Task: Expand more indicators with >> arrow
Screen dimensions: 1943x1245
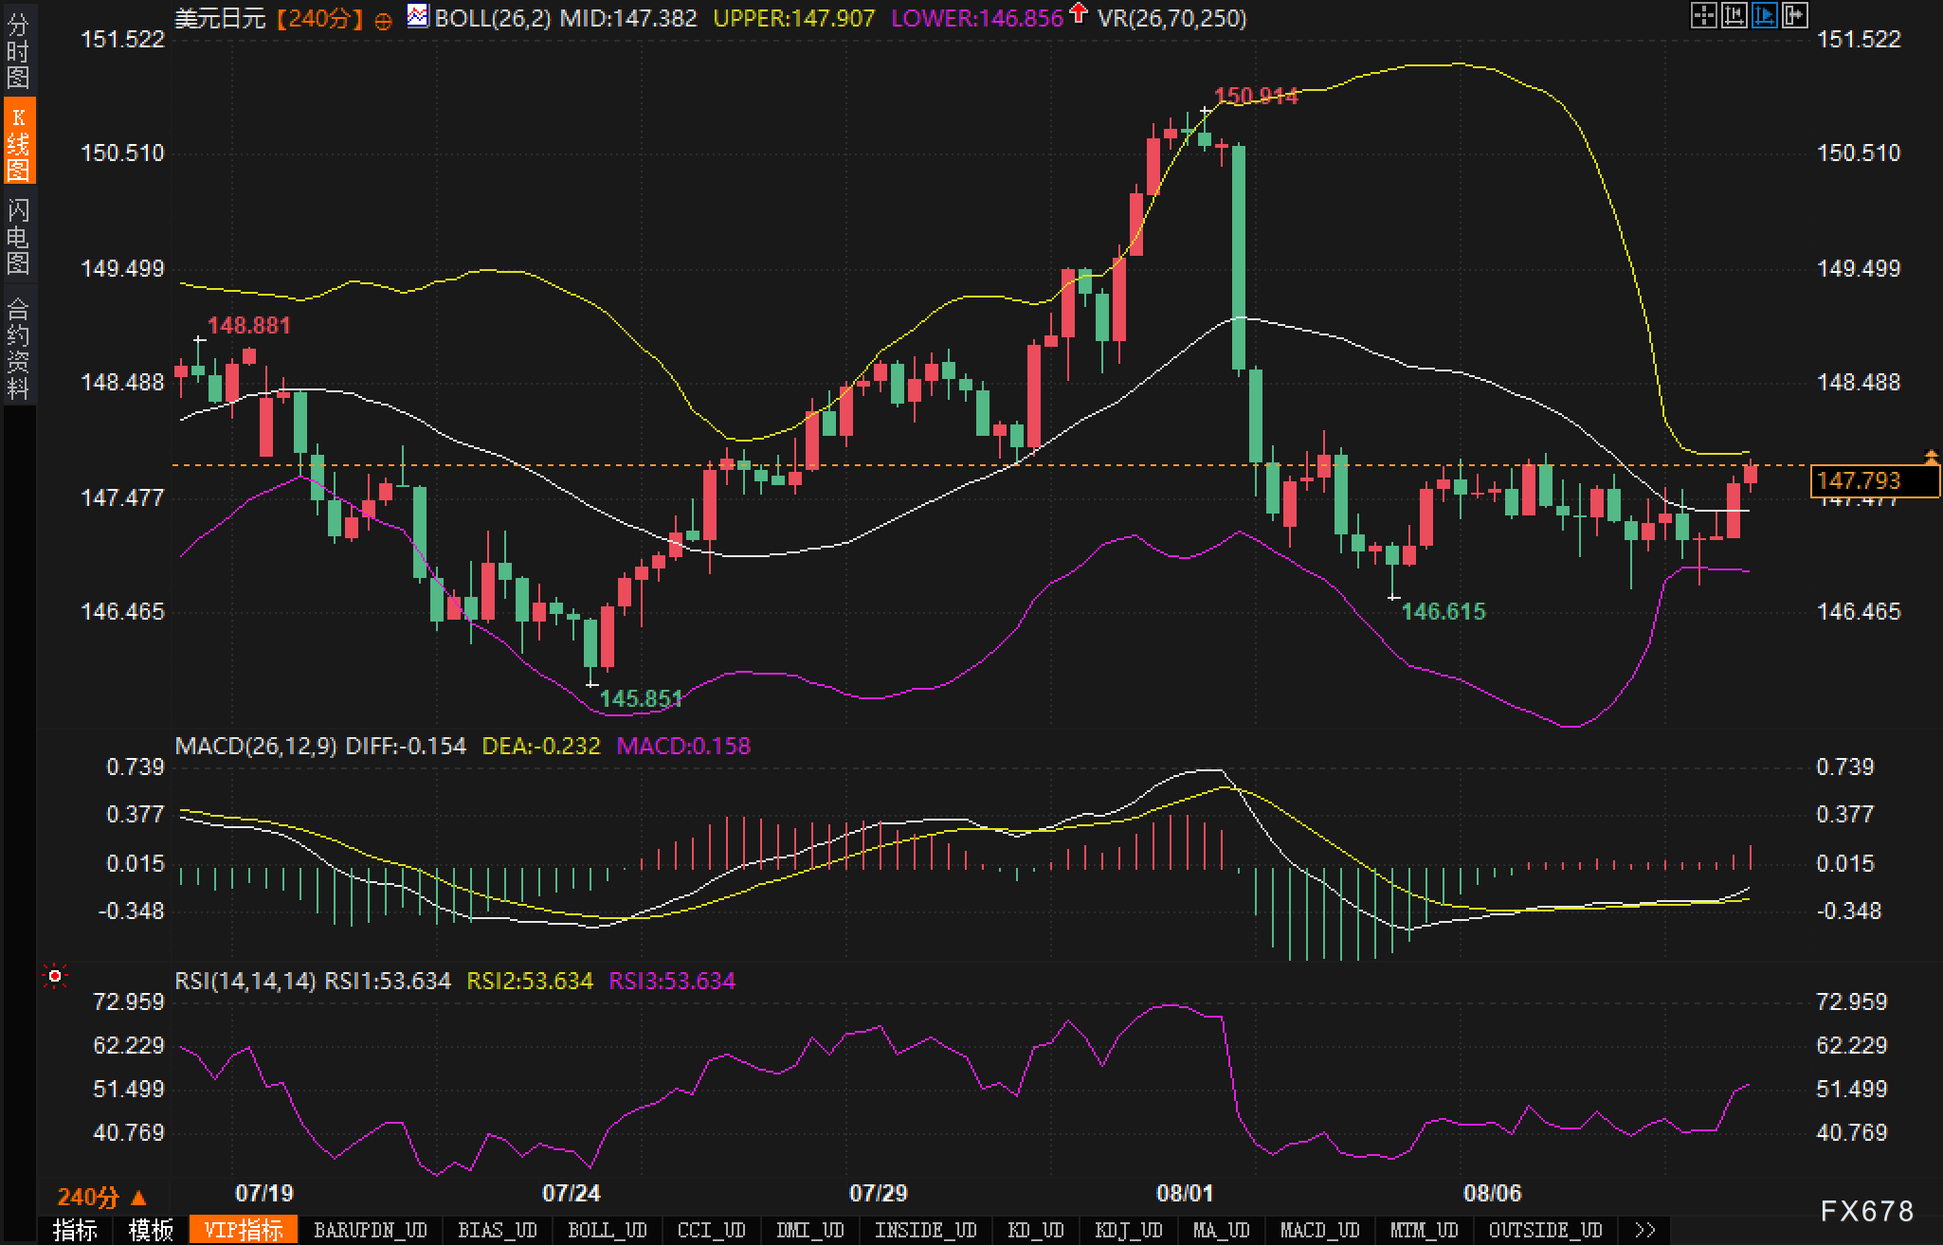Action: (x=1645, y=1230)
